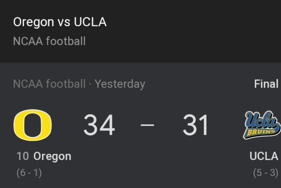Screen dimensions: 281x188
Task: Click the Yesterday date text
Action: point(120,84)
